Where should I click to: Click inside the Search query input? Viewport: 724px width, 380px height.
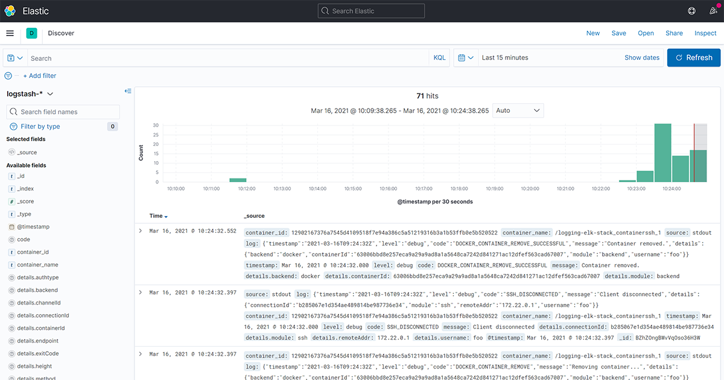pos(181,57)
